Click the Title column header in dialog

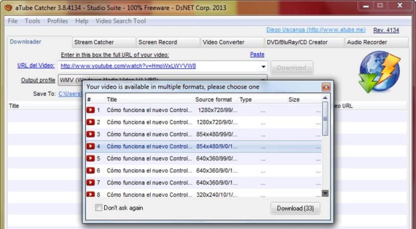click(112, 100)
